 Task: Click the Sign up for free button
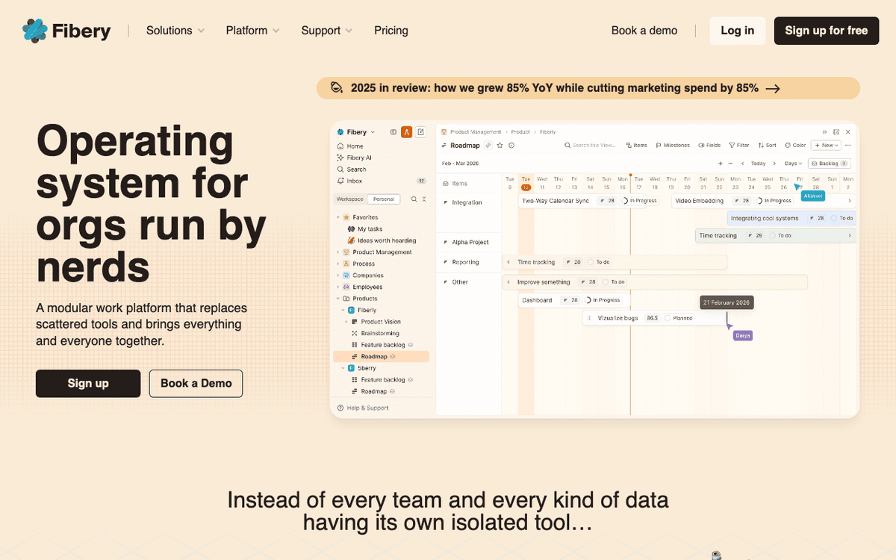click(x=827, y=31)
